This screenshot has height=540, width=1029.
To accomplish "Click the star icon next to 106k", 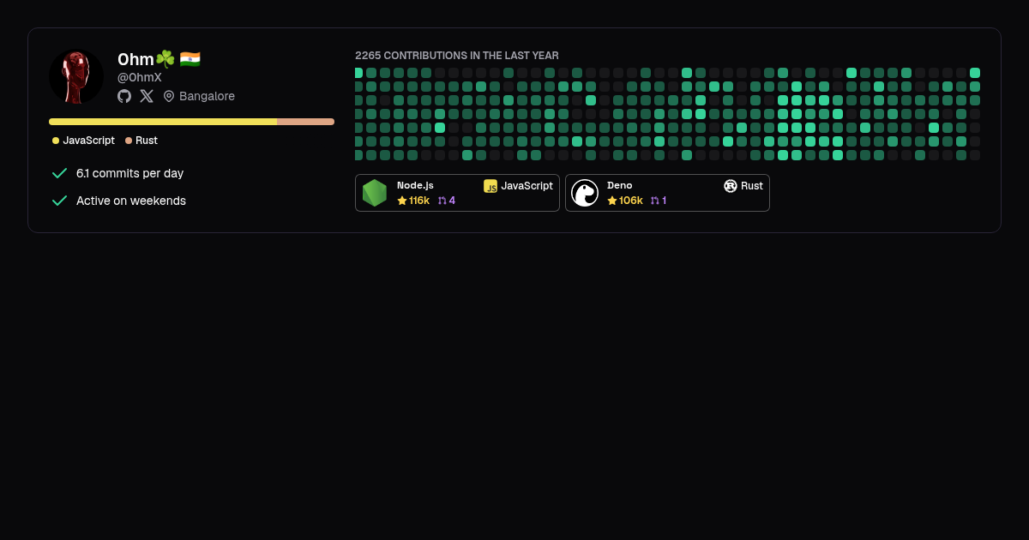I will 612,201.
